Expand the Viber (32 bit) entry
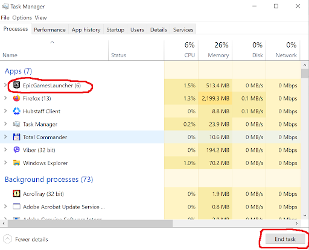The width and height of the screenshot is (309, 250). 5,149
